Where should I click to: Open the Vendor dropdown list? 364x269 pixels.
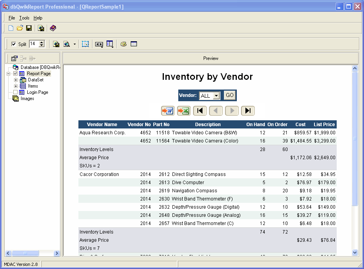pos(217,96)
